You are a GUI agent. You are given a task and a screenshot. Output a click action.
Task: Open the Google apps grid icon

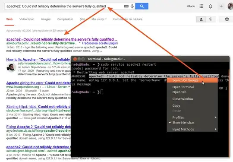click(202, 6)
